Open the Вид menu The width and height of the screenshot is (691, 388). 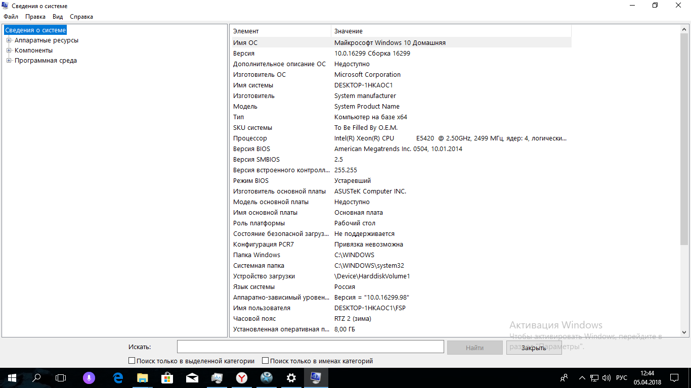click(58, 17)
